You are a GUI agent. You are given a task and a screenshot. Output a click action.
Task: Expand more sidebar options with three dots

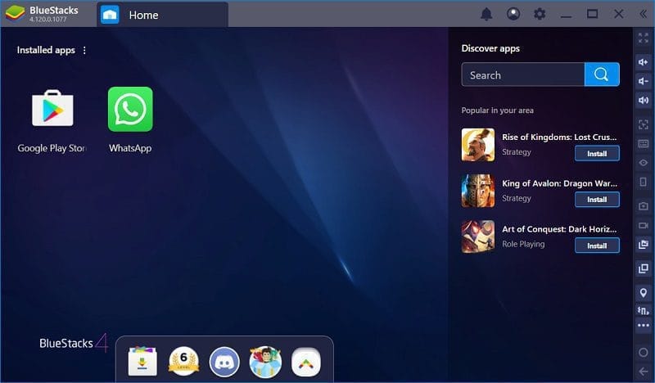point(644,325)
